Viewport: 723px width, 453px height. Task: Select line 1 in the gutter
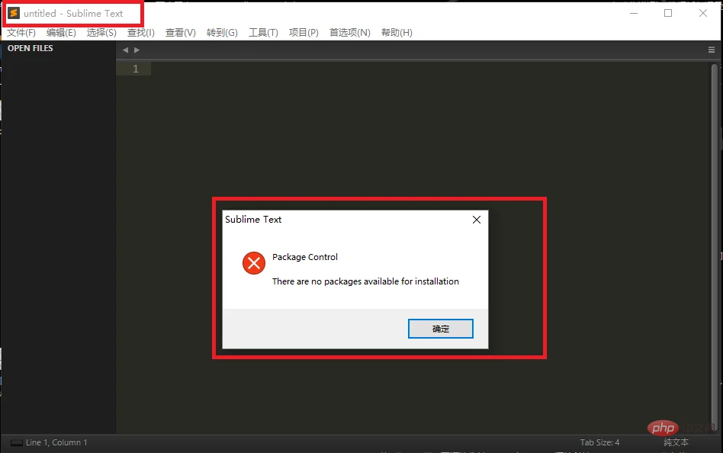pyautogui.click(x=135, y=69)
